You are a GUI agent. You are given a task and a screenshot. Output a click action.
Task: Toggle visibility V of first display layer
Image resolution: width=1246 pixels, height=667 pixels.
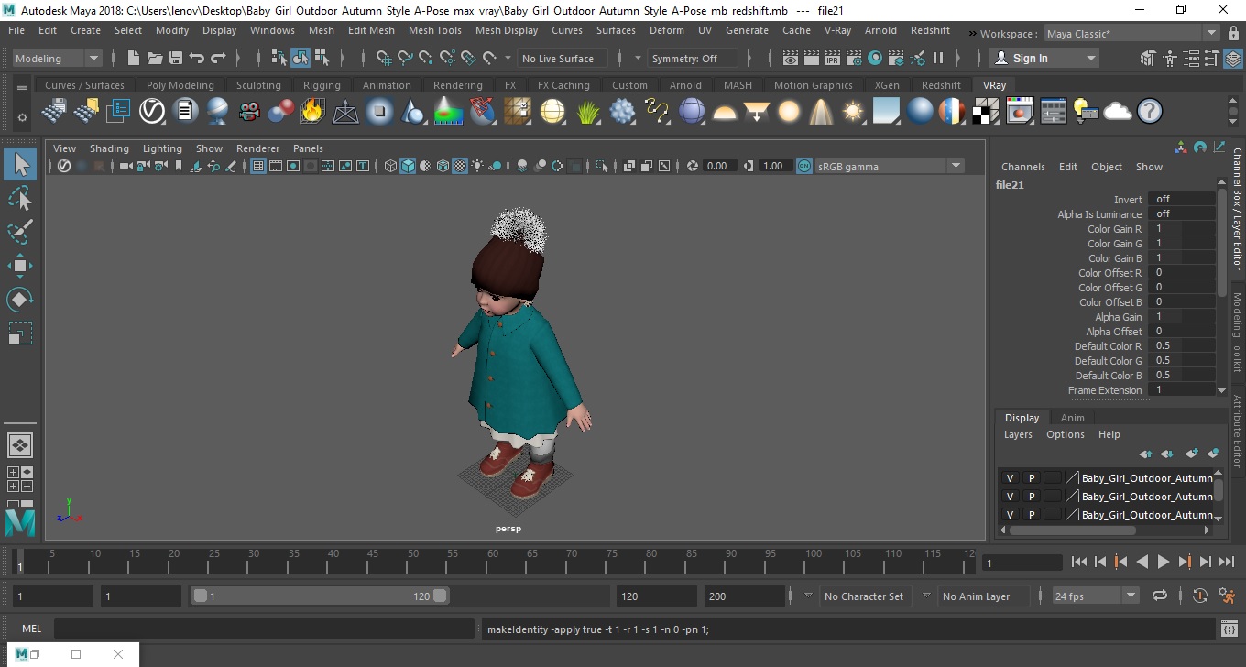1010,478
